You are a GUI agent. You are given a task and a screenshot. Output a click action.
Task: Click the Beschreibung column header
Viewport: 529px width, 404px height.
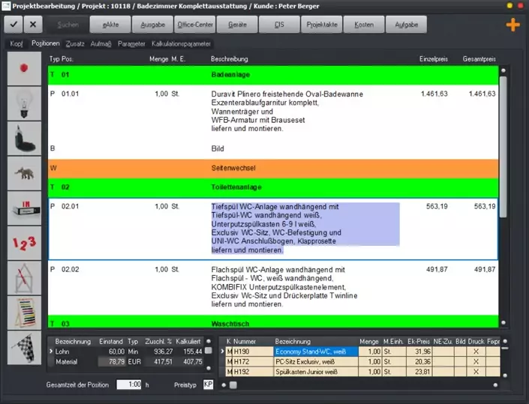(230, 59)
